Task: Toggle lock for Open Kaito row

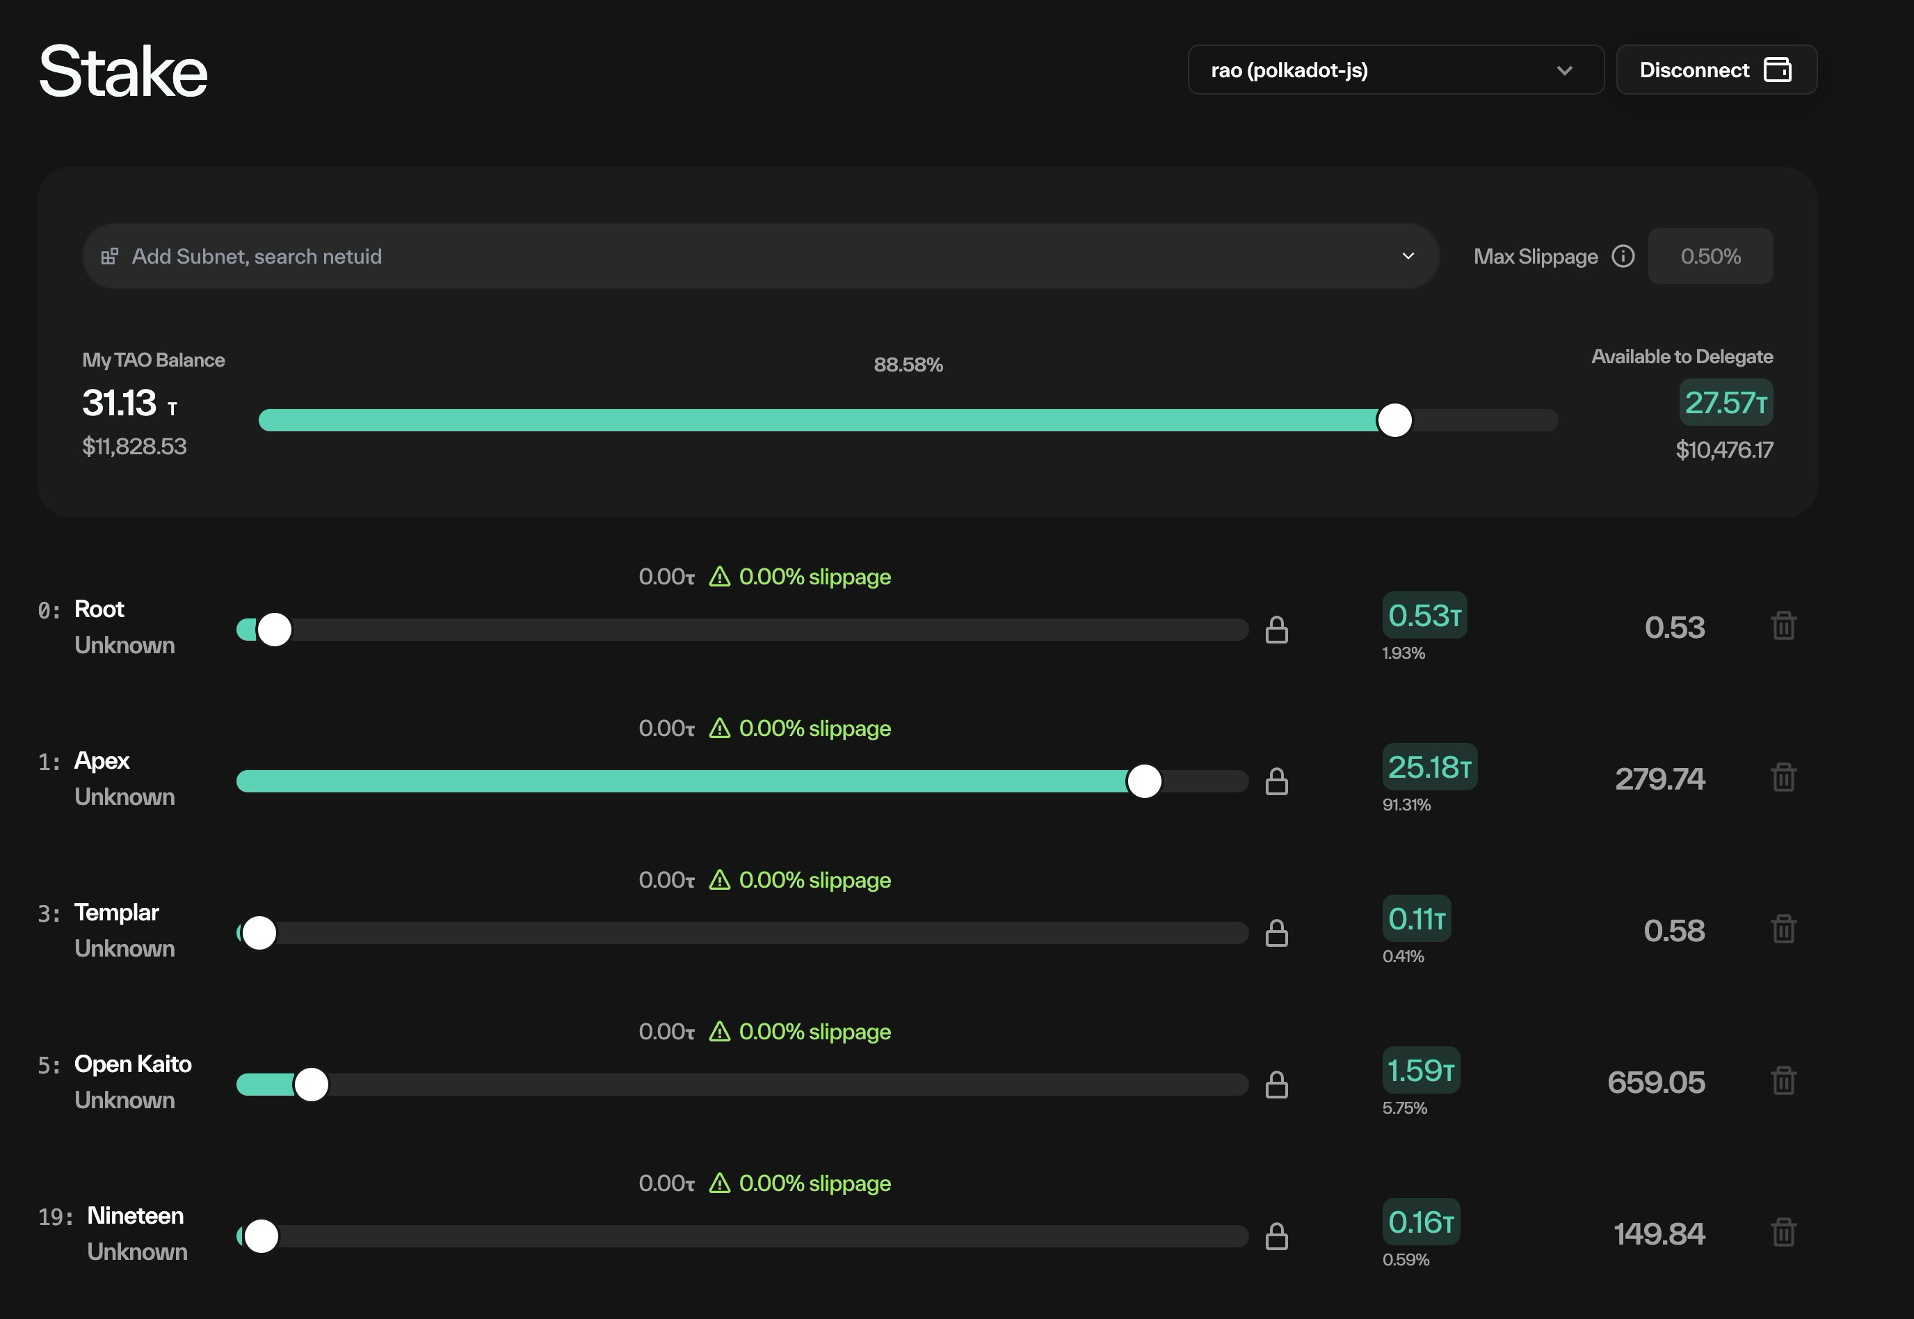Action: (x=1276, y=1085)
